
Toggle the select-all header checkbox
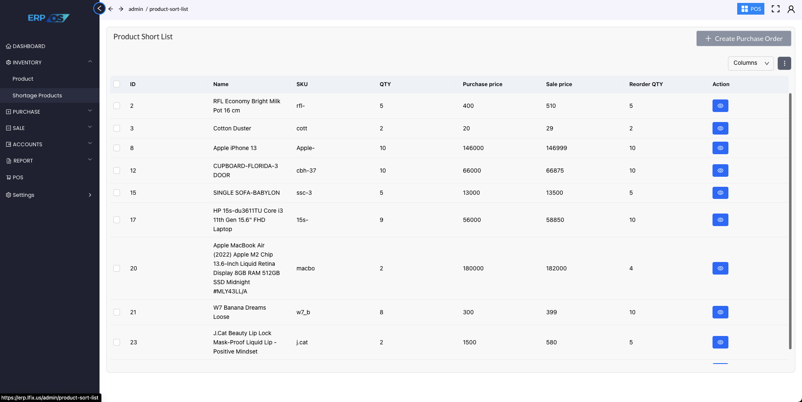[x=117, y=84]
